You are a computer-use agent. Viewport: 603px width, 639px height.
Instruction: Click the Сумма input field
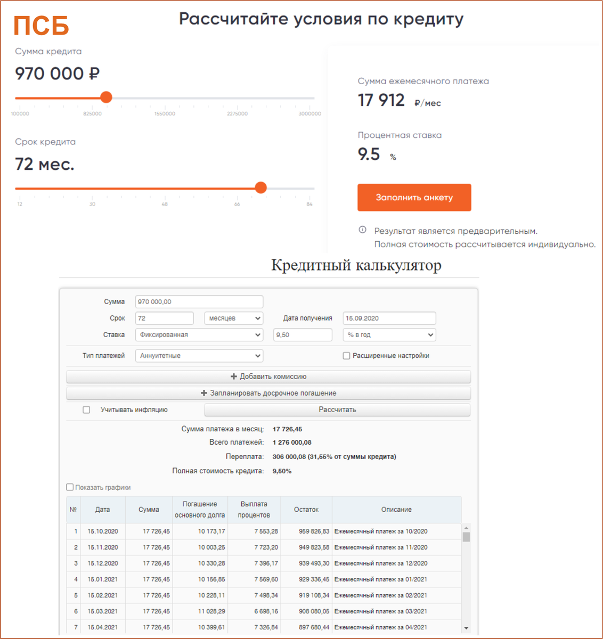(199, 302)
